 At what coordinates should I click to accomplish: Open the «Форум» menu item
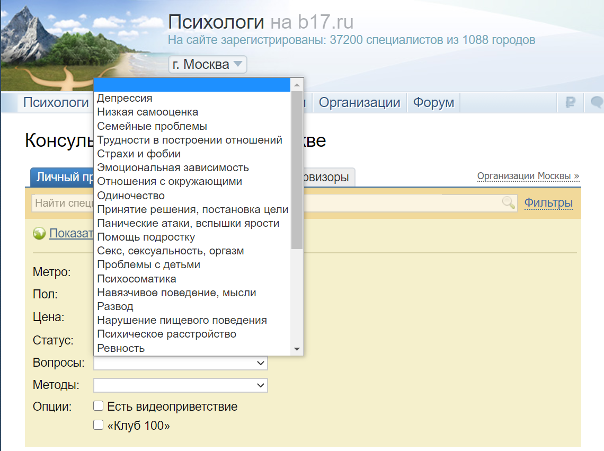tap(433, 103)
